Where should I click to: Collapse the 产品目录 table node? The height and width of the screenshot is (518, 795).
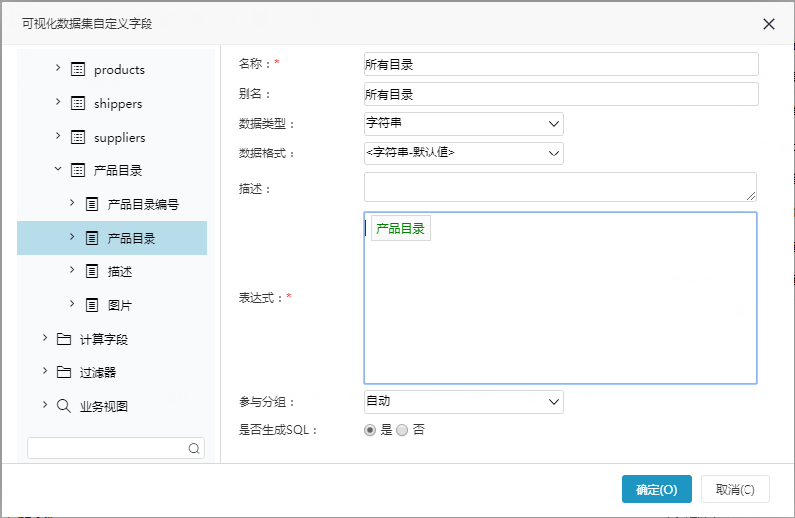58,169
